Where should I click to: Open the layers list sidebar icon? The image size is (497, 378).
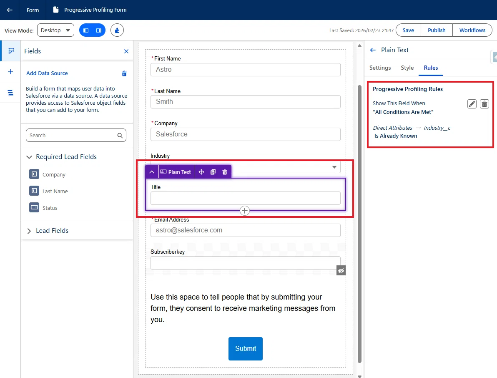click(10, 93)
